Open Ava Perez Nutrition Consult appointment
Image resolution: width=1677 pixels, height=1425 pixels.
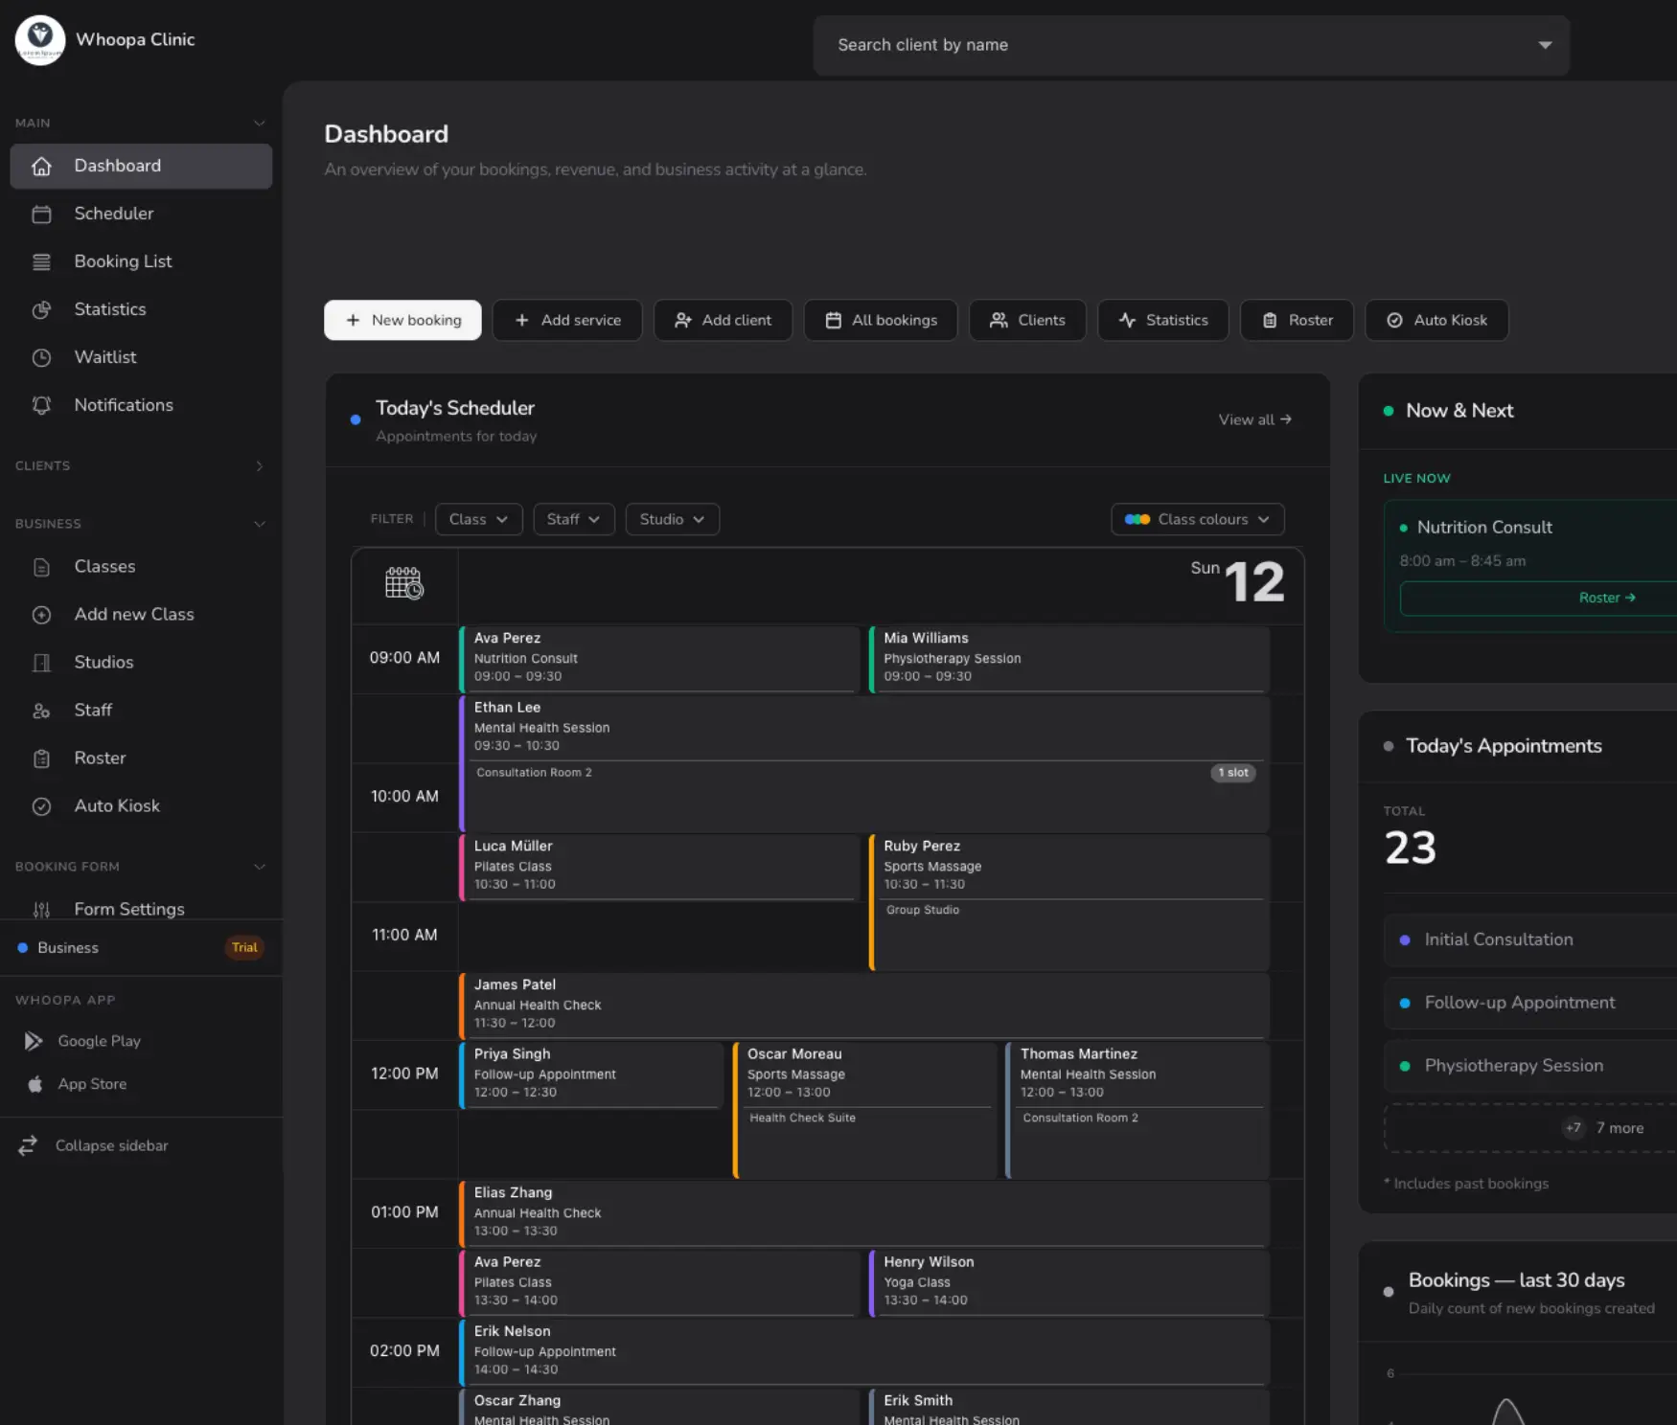659,658
